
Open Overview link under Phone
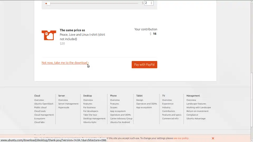point(115,100)
